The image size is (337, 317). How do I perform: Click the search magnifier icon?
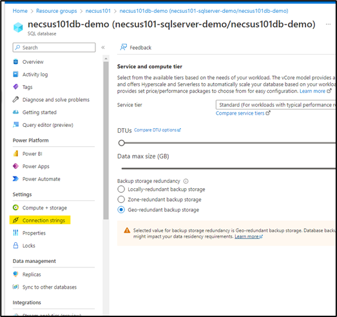click(18, 47)
